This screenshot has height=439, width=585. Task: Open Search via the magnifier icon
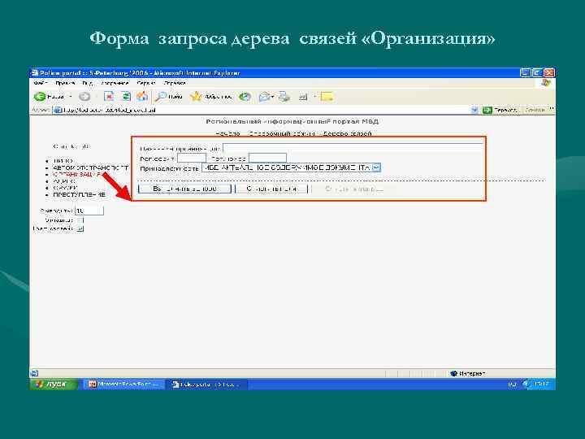[x=161, y=97]
